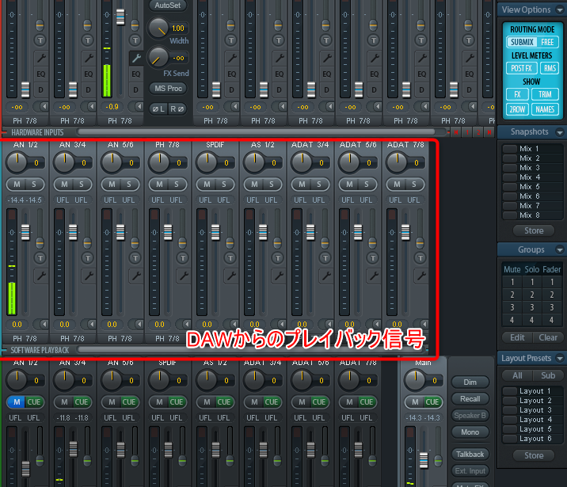The image size is (567, 487).
Task: Click the T icon on SPDIF software playback channel
Action: click(230, 258)
